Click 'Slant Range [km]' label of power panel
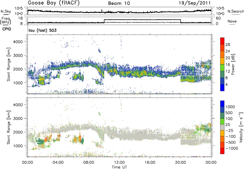Viewport: 244px width, 169px height. tap(8, 64)
